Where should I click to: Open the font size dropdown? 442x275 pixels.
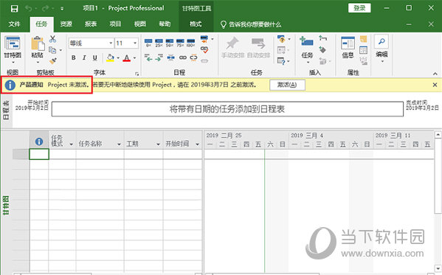click(135, 43)
